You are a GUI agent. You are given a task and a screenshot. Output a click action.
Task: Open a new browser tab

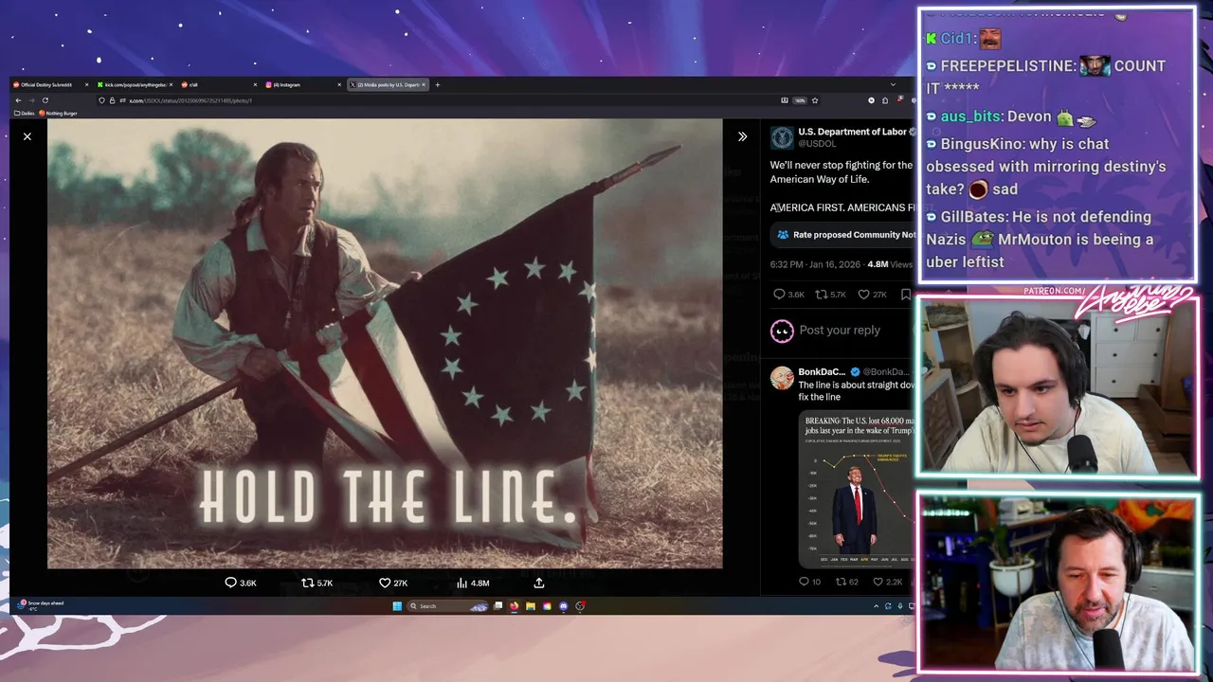438,84
